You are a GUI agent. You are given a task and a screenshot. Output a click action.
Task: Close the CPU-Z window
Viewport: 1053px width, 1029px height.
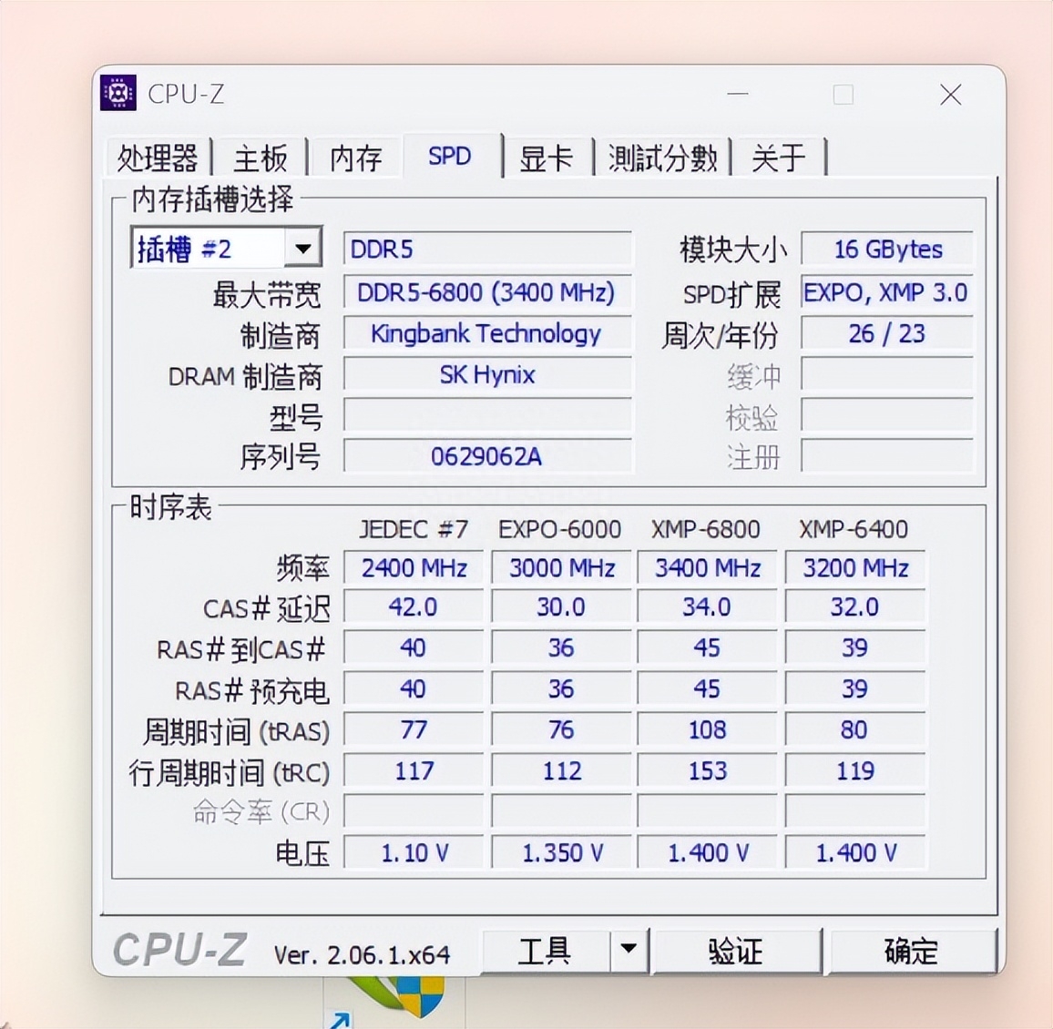950,96
